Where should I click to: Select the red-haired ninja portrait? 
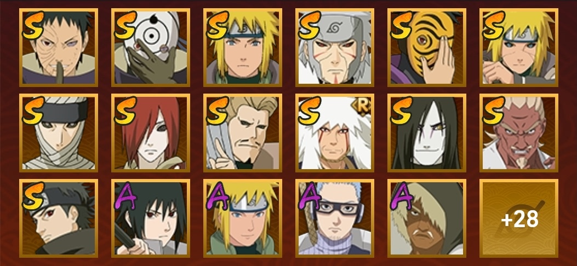pyautogui.click(x=151, y=132)
